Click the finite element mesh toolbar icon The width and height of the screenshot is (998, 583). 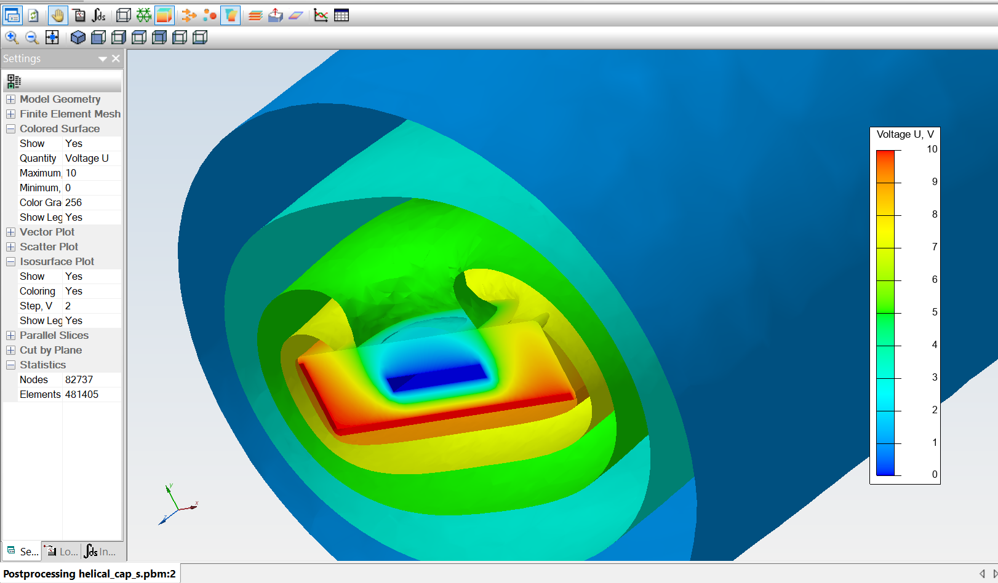[144, 15]
